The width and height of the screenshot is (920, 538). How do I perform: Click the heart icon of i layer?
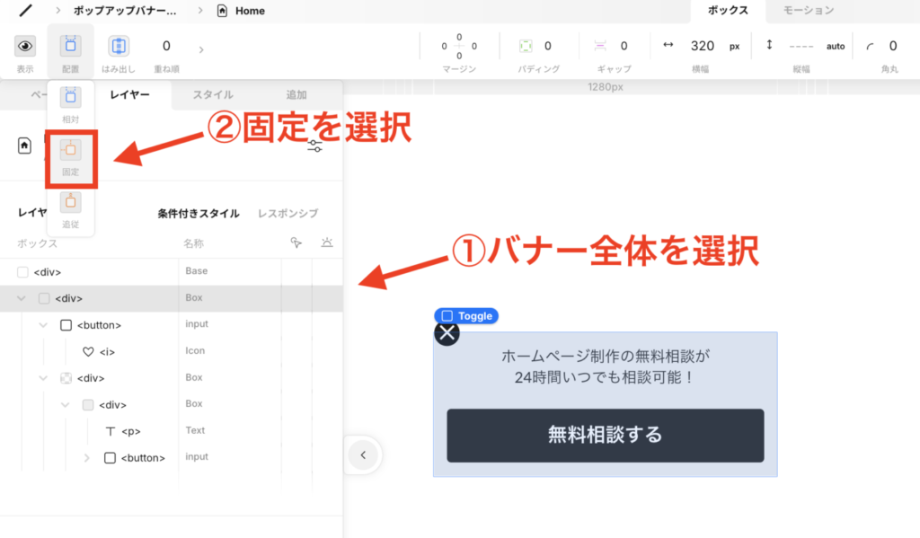click(88, 351)
